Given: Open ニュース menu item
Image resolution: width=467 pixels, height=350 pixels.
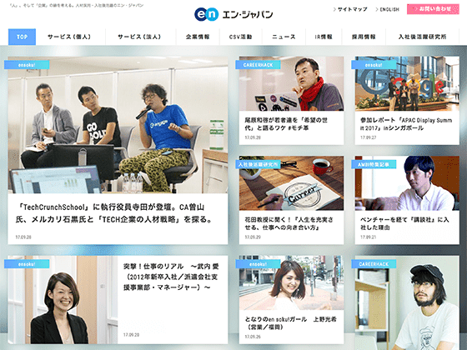Looking at the screenshot, I should pos(284,37).
